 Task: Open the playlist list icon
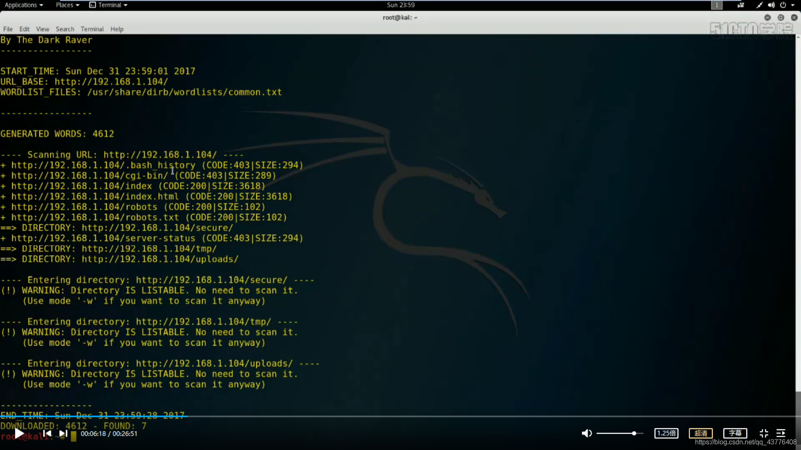click(x=781, y=433)
